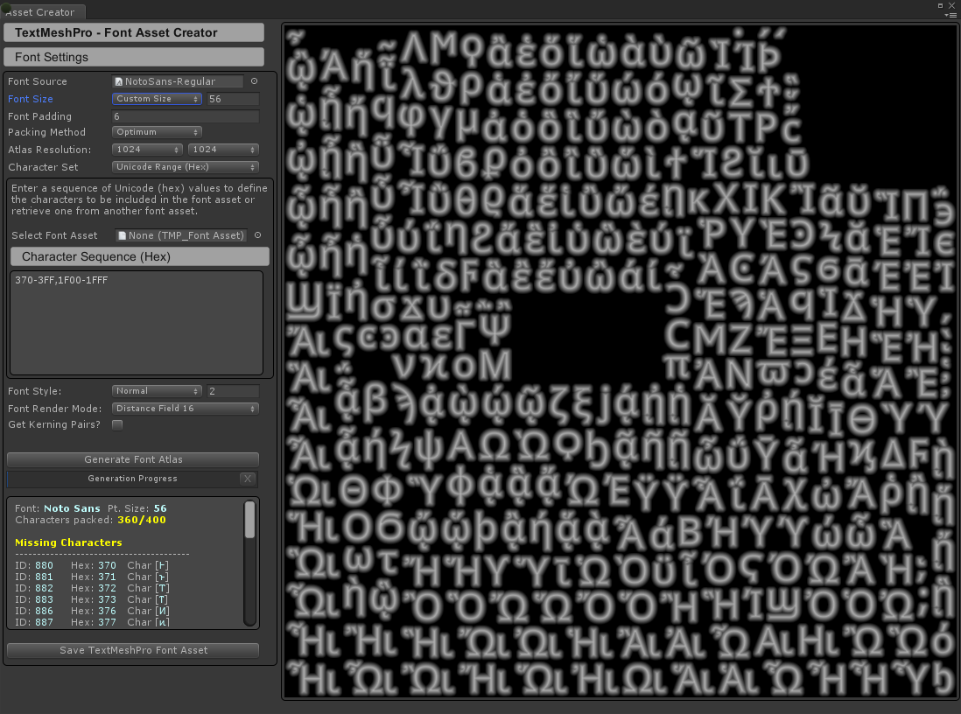Viewport: 961px width, 714px height.
Task: Open the Custom Size dropdown
Action: [x=156, y=98]
